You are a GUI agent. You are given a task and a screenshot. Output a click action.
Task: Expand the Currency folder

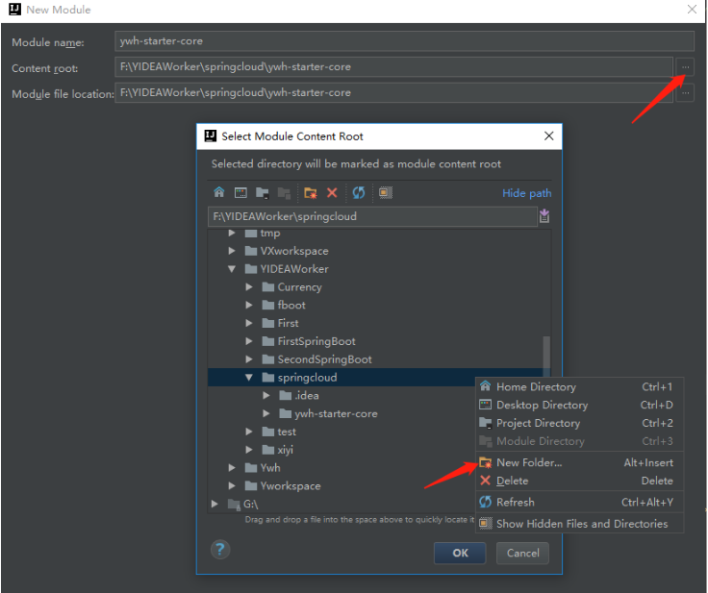(249, 287)
